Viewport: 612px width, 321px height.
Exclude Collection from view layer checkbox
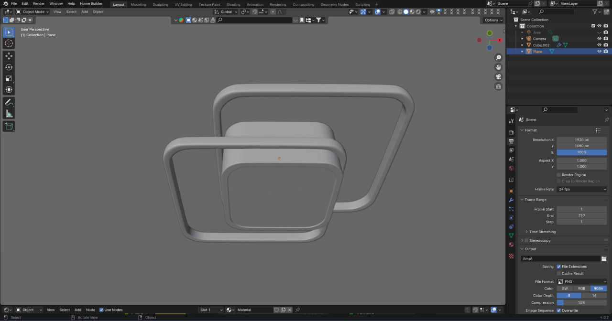tap(593, 26)
